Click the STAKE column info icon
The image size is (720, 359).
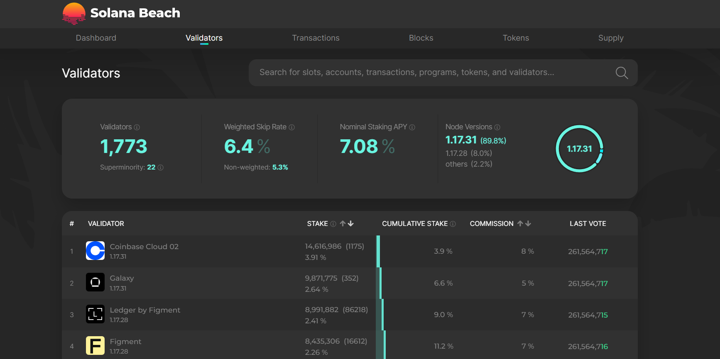point(333,224)
